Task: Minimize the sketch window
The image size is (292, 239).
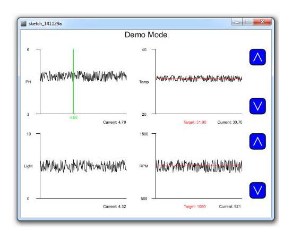Action: tap(237, 22)
